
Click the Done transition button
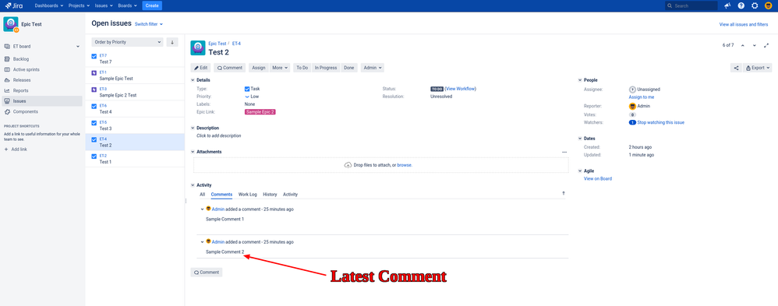(349, 68)
